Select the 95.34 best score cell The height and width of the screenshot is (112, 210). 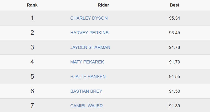click(174, 18)
